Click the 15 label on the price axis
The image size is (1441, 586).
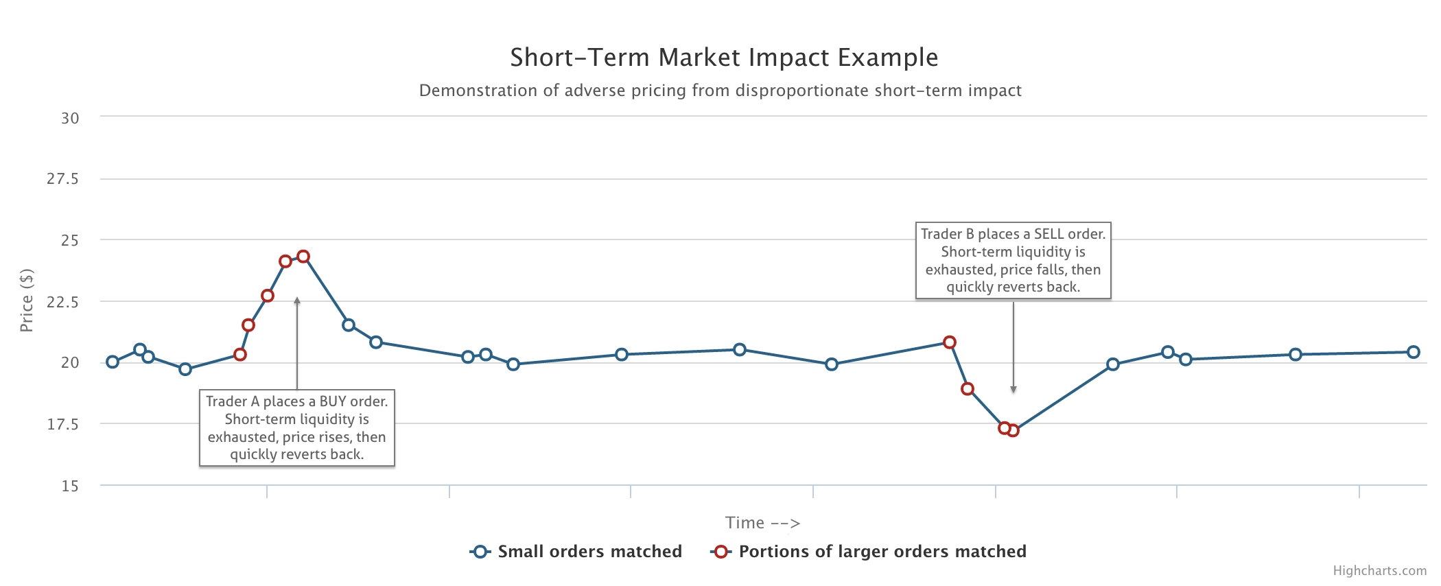(70, 486)
